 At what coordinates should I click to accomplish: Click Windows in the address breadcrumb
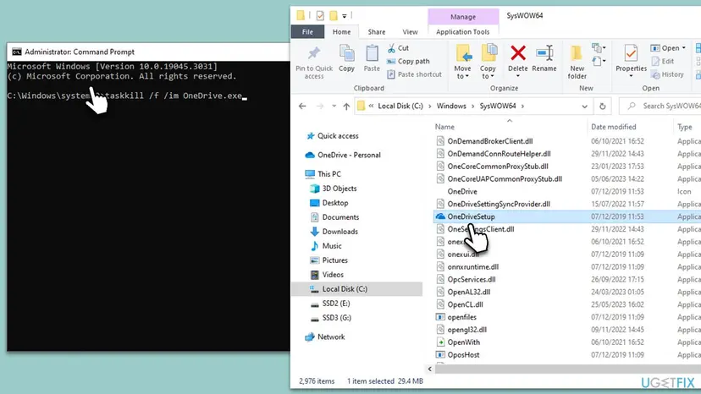[451, 106]
